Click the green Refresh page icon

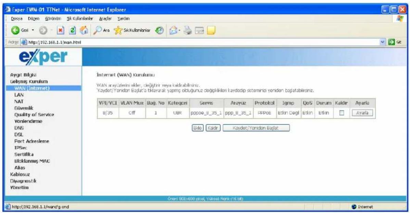click(x=72, y=30)
